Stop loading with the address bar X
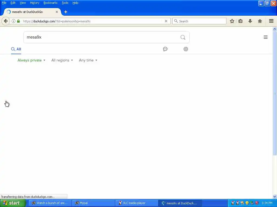Screen dimensions: 277x207 pos(166,21)
